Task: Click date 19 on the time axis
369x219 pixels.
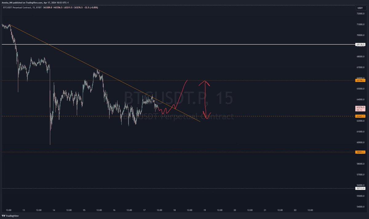Action: (x=204, y=210)
